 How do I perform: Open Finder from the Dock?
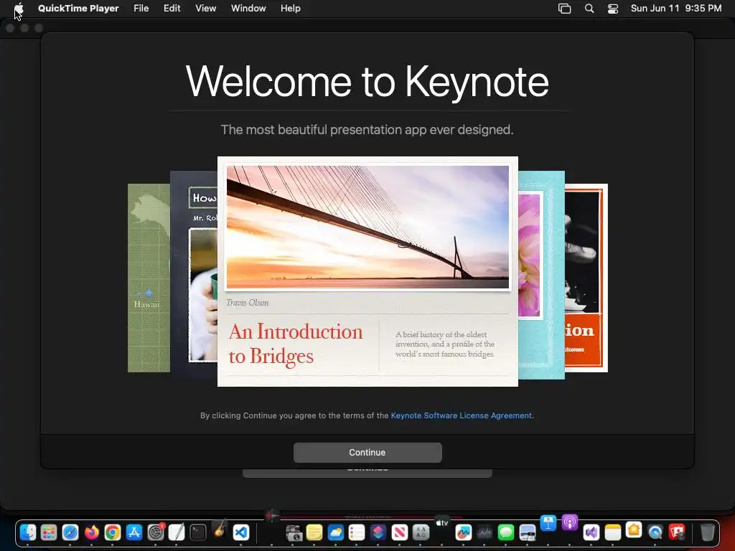click(x=28, y=532)
